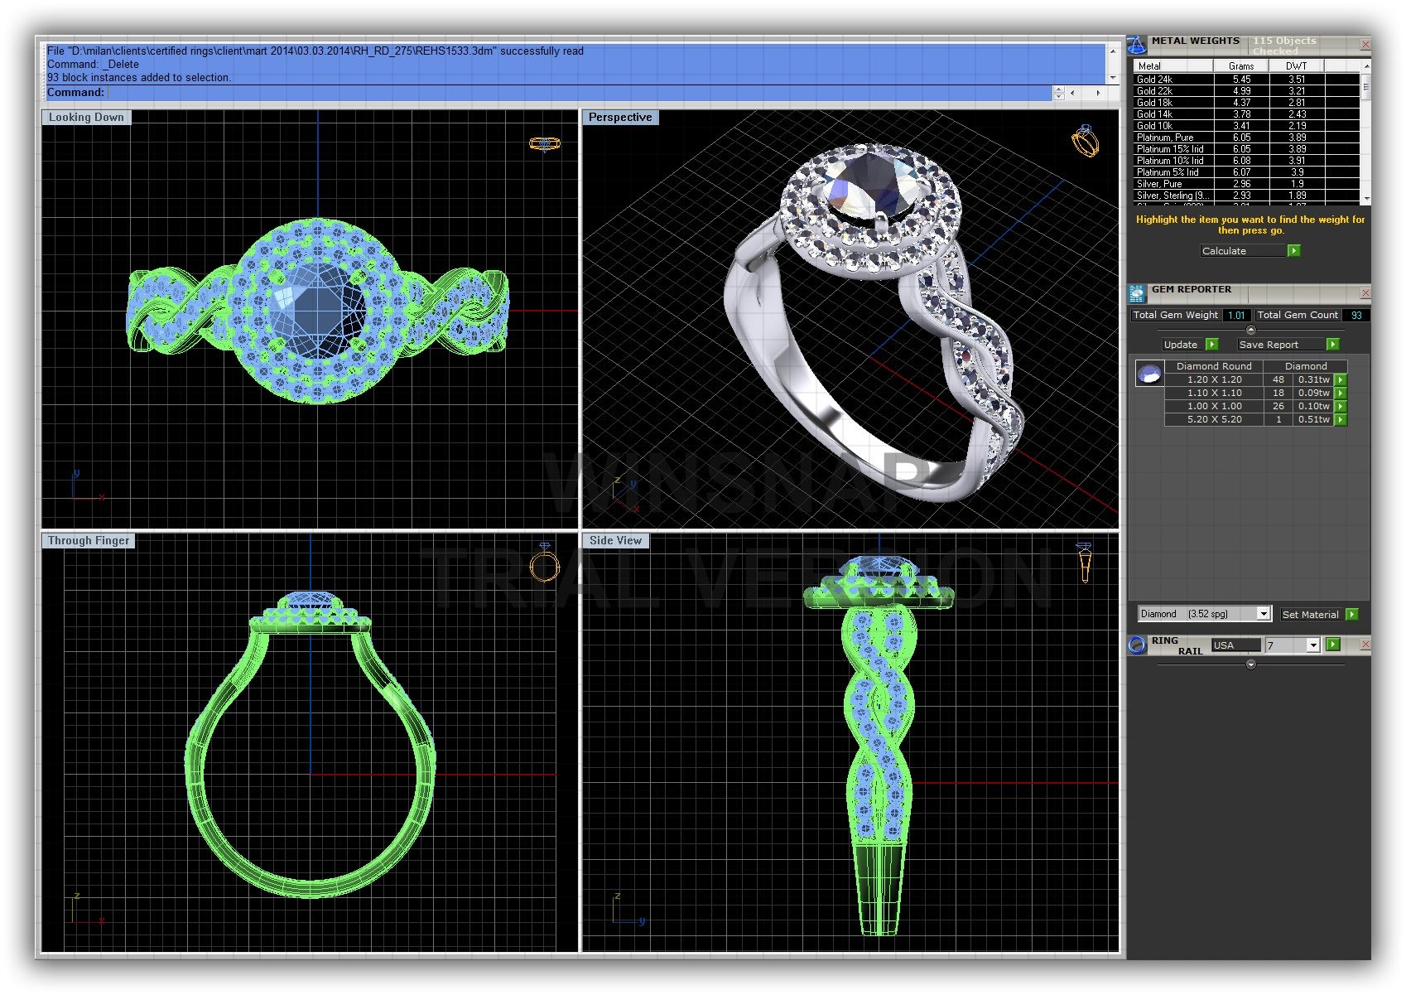This screenshot has width=1406, height=995.
Task: Click the Gem Reporter panel icon
Action: tap(1137, 293)
